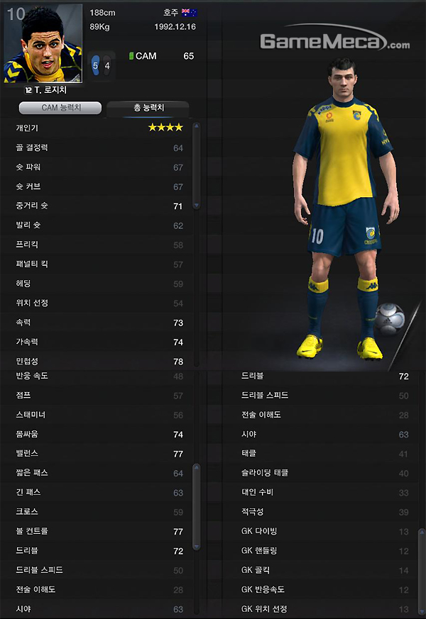The image size is (426, 619).
Task: Click the 3D player model in yellow kit
Action: 344,208
